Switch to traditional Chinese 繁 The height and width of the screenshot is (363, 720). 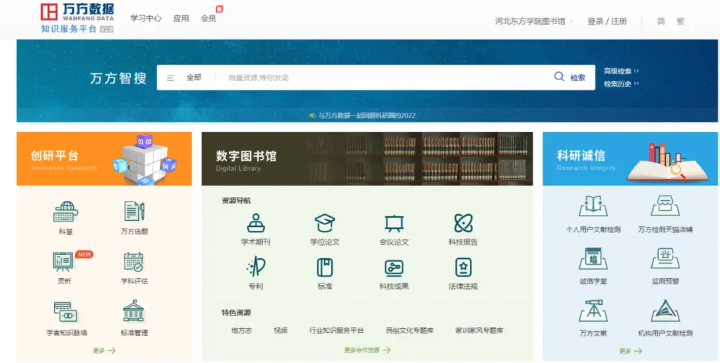point(681,21)
